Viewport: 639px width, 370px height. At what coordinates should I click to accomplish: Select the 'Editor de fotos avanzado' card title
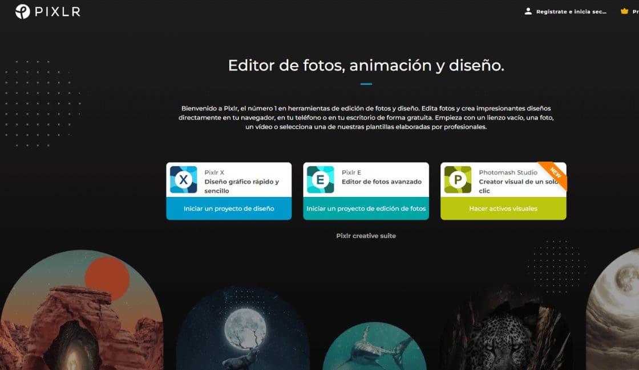[x=381, y=182]
